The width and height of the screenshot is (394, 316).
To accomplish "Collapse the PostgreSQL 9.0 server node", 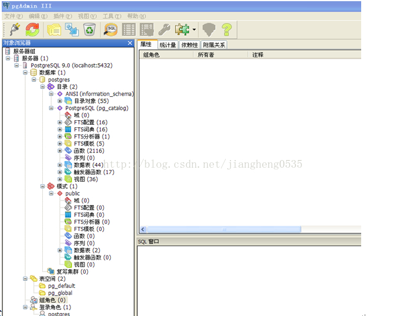I will pyautogui.click(x=16, y=65).
